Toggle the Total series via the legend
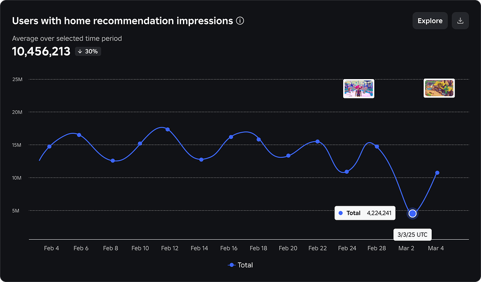The height and width of the screenshot is (282, 481). tap(241, 265)
